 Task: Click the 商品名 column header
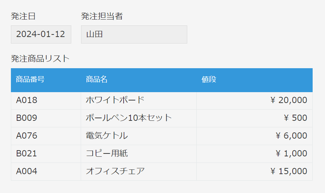(139, 80)
